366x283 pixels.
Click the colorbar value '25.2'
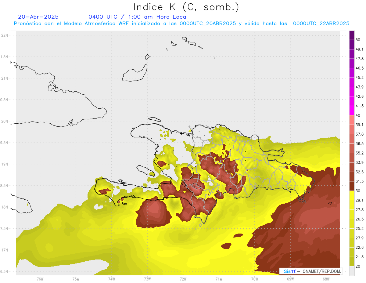(360, 229)
